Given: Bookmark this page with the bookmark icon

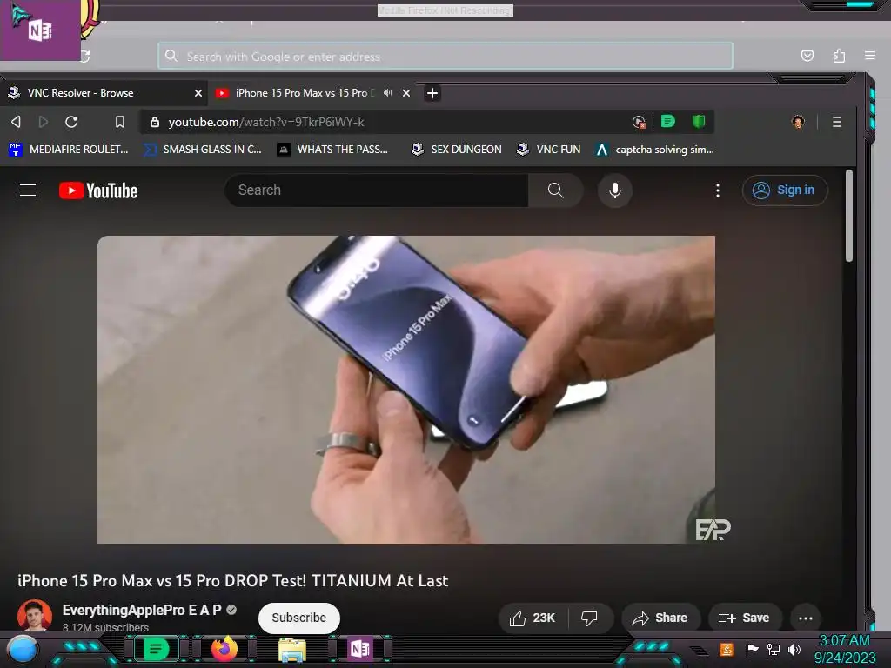Looking at the screenshot, I should point(120,122).
